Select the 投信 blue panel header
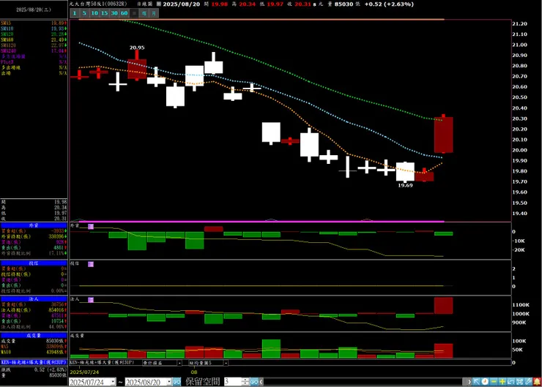This screenshot has height=387, width=542. [x=34, y=263]
